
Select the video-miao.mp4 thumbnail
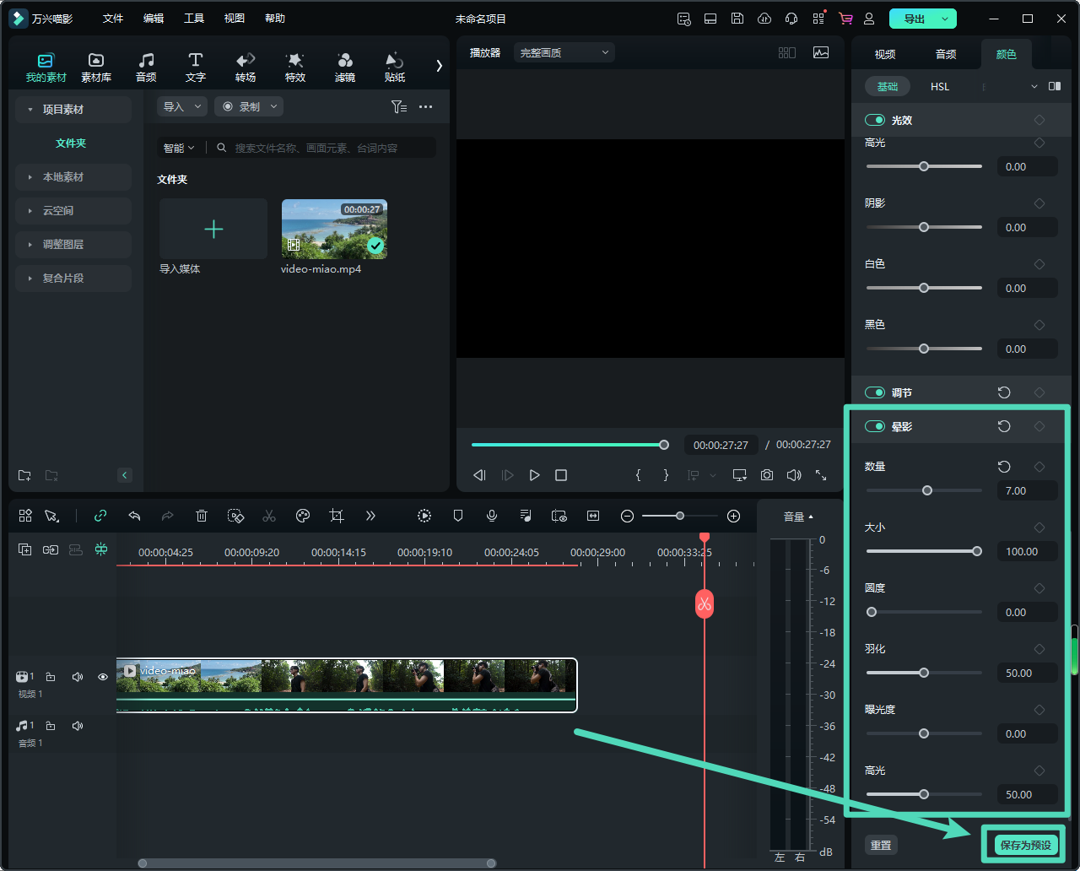[x=334, y=229]
